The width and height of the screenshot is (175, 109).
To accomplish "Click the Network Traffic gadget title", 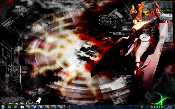I will (x=150, y=2).
